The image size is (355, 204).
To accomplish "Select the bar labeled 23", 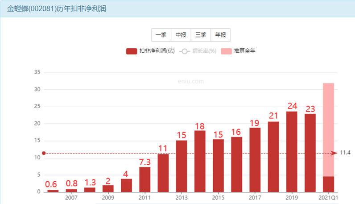I will tap(310, 153).
